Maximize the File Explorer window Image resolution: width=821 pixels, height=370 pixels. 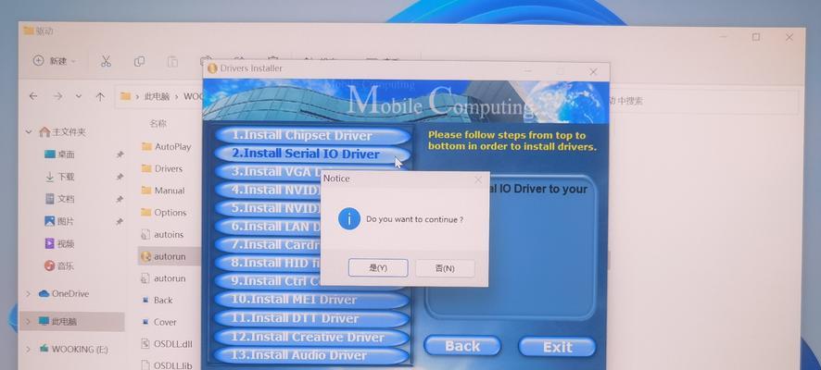coord(755,37)
